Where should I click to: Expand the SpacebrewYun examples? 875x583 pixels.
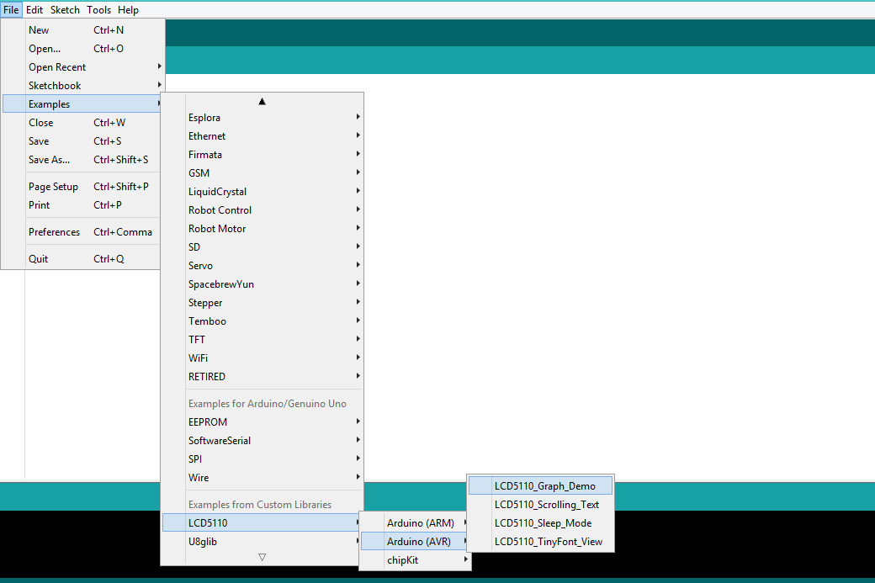click(262, 284)
